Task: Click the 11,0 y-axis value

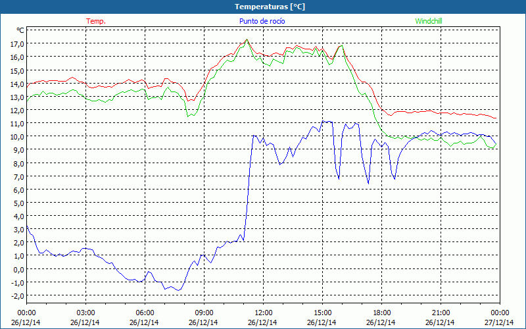Action: [x=18, y=123]
